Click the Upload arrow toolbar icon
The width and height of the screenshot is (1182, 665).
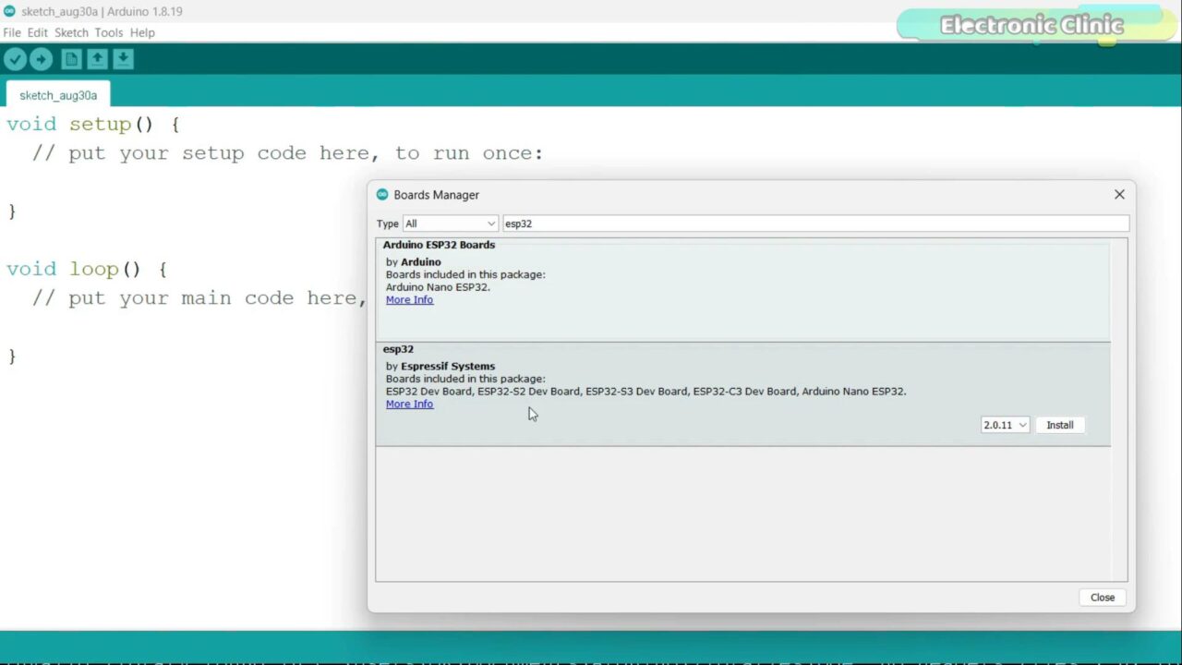pyautogui.click(x=41, y=60)
